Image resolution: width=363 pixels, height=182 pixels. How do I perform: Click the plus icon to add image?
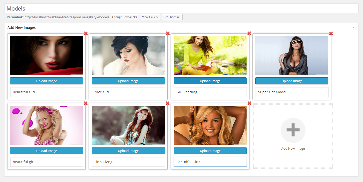click(293, 130)
